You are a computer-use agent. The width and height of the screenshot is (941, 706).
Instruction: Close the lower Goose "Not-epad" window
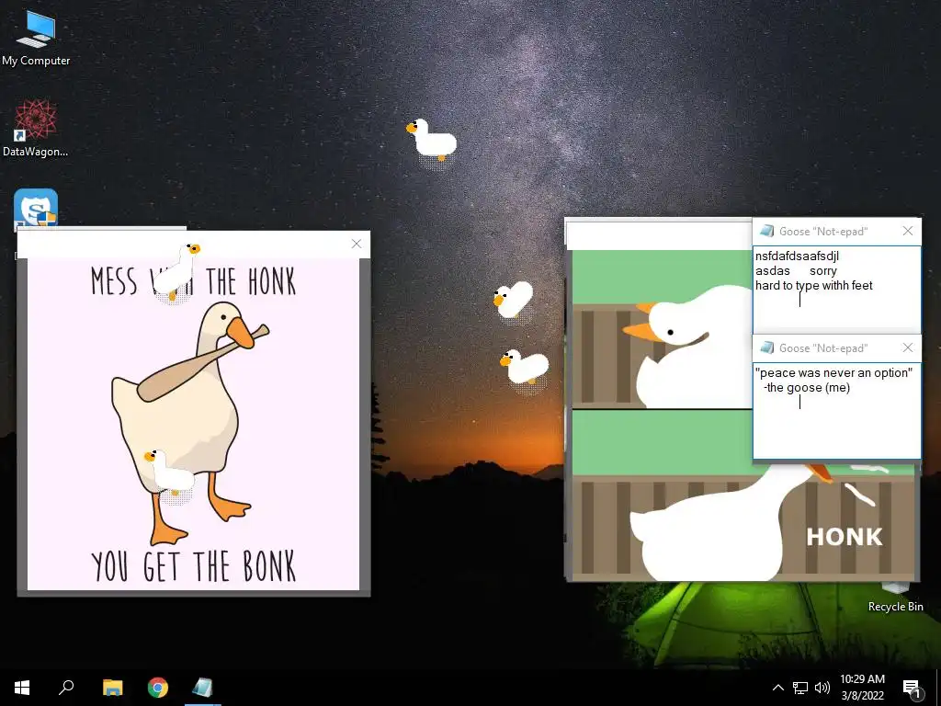[x=907, y=347]
